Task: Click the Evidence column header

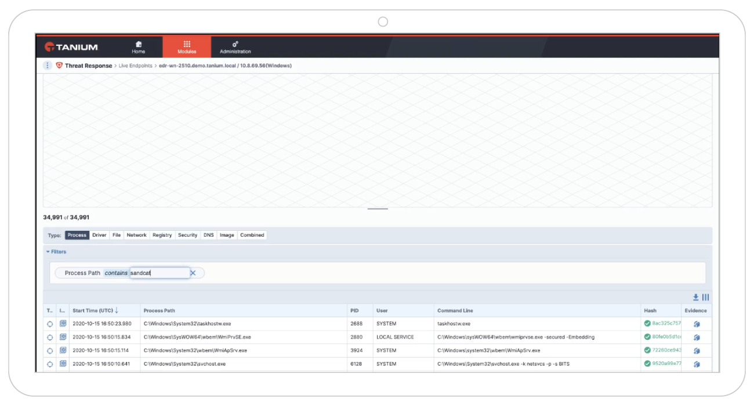Action: [x=695, y=310]
